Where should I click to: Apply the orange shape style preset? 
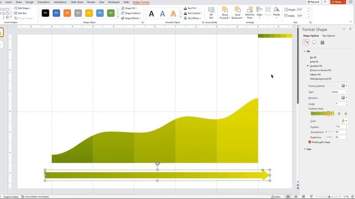(x=67, y=13)
